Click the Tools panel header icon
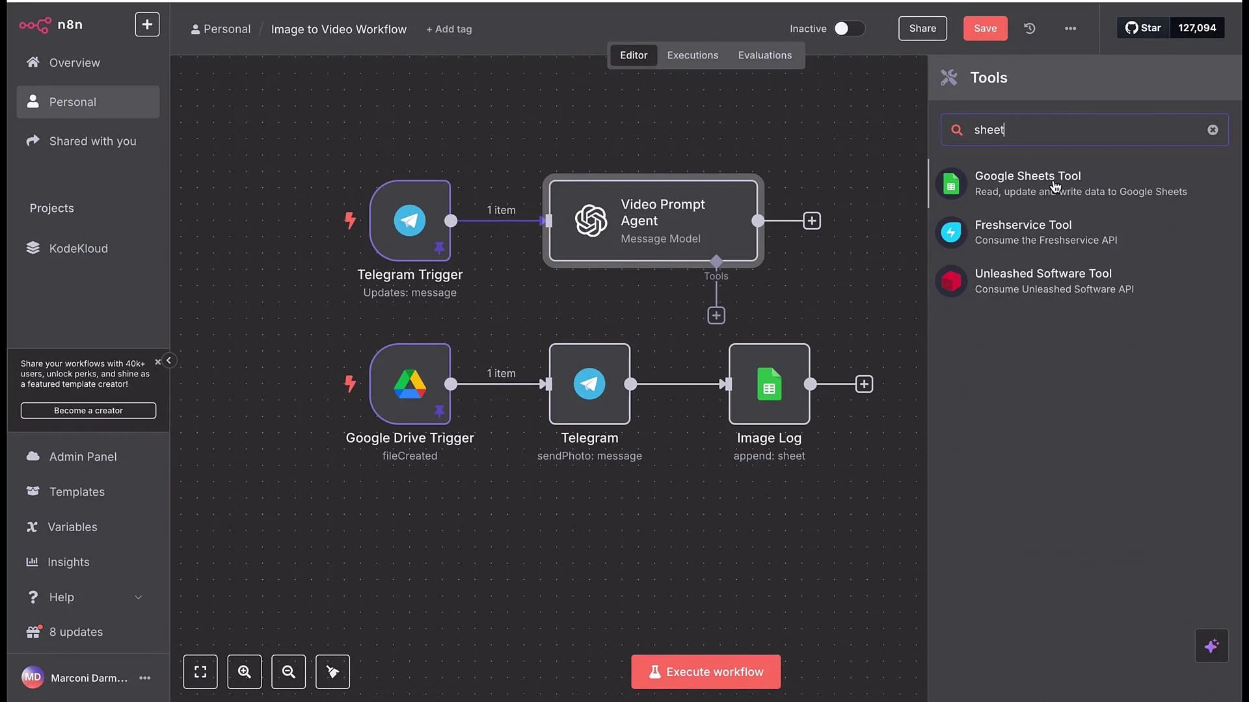The height and width of the screenshot is (702, 1249). coord(949,77)
